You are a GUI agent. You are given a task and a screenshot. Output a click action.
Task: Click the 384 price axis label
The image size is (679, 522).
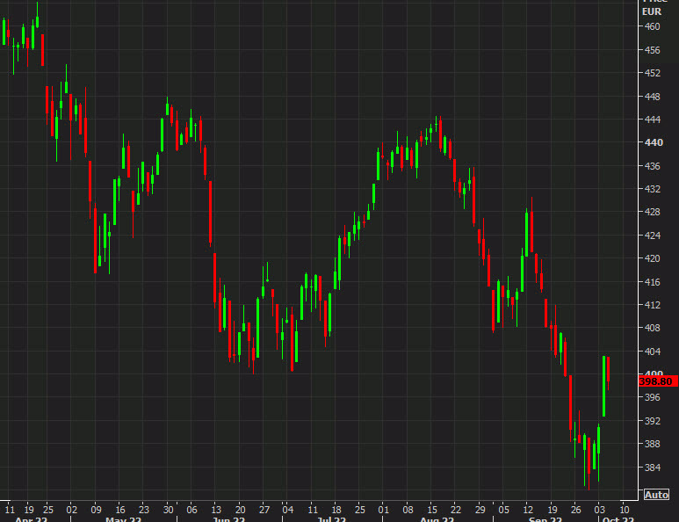[652, 468]
